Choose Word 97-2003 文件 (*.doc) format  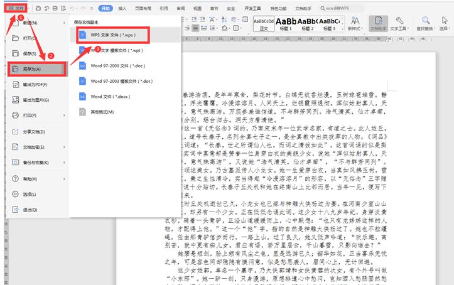[125, 66]
